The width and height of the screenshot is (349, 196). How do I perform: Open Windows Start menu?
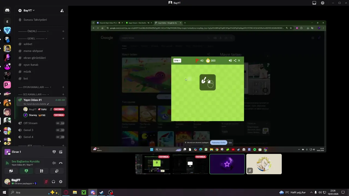pos(4,192)
